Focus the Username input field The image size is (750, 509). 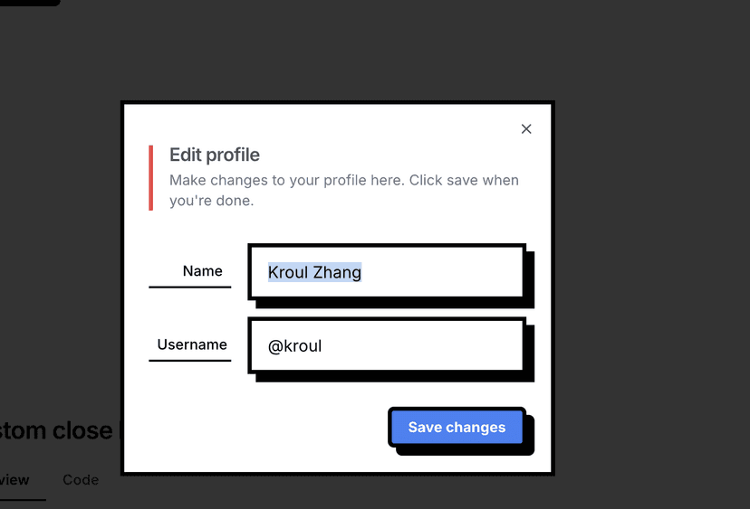[387, 345]
